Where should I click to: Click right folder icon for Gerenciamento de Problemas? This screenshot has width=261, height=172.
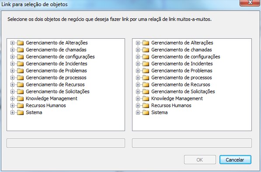pyautogui.click(x=146, y=71)
